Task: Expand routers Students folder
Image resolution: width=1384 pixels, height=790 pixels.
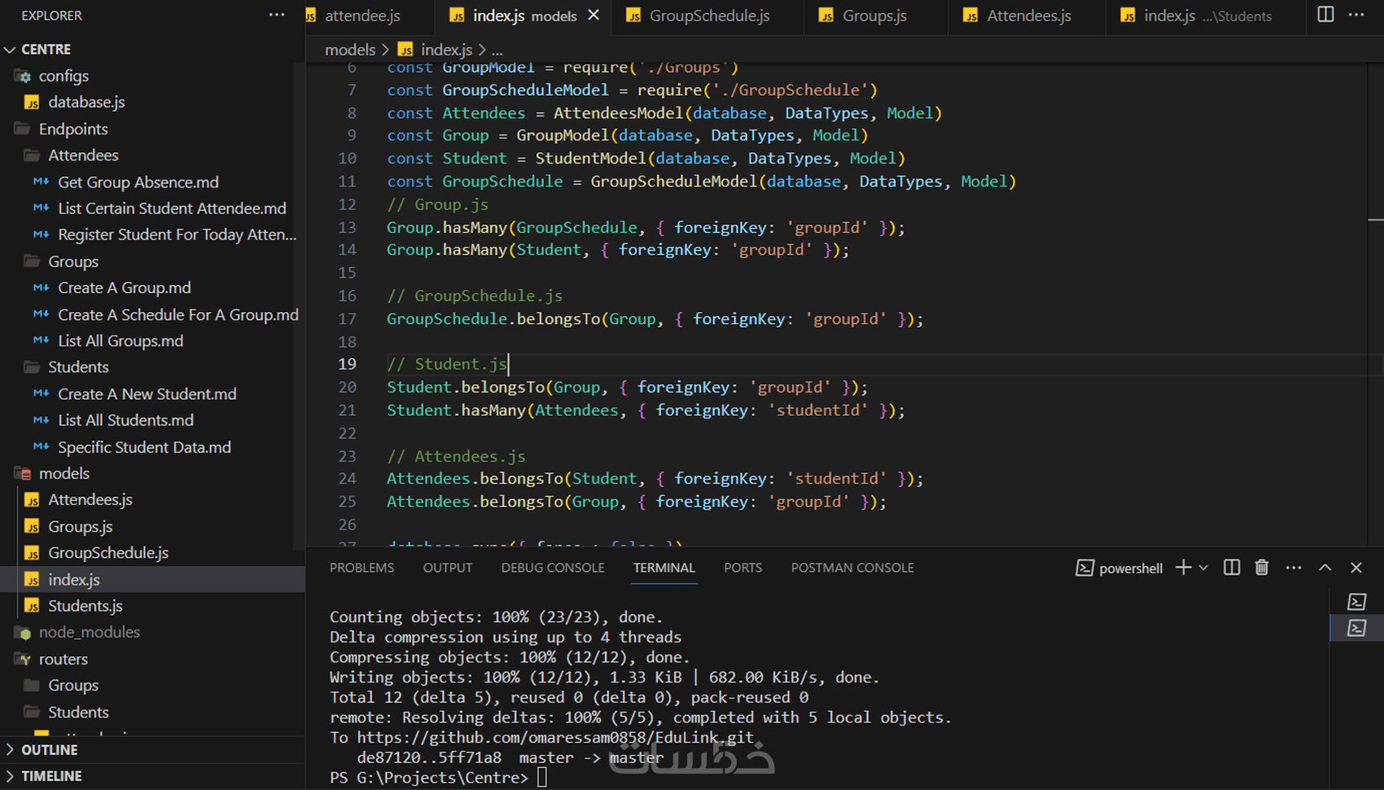Action: [152, 712]
